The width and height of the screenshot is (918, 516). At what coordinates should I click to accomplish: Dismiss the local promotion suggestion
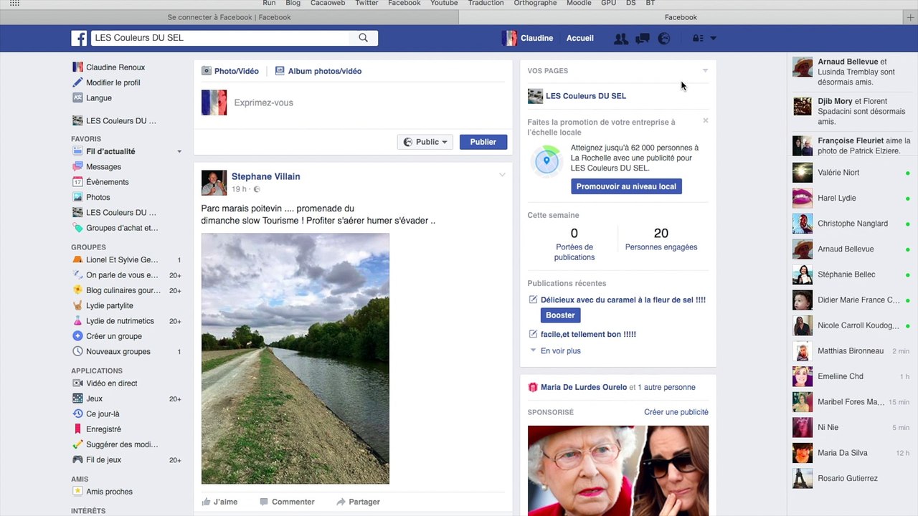click(x=706, y=120)
